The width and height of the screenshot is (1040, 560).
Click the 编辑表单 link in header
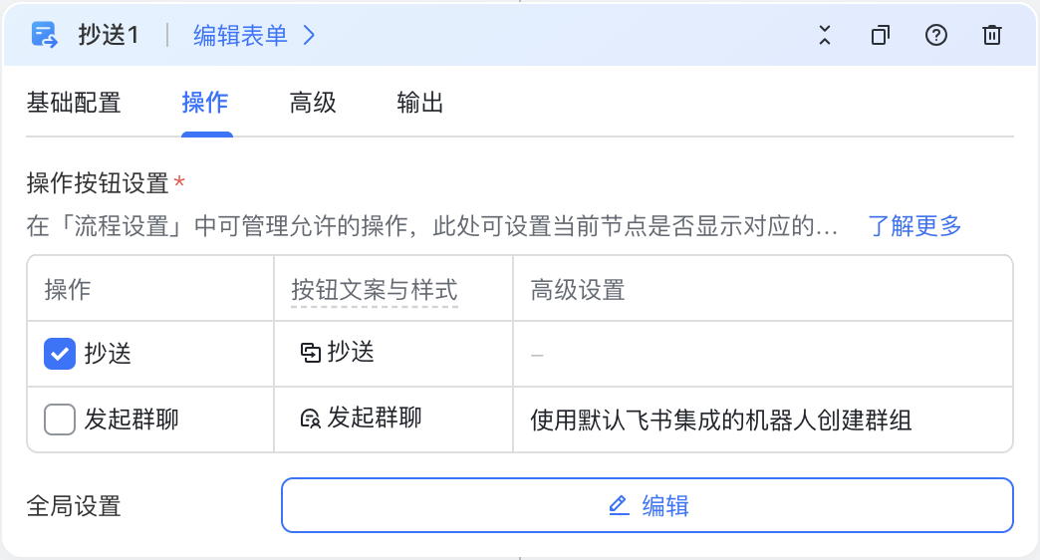pos(241,35)
